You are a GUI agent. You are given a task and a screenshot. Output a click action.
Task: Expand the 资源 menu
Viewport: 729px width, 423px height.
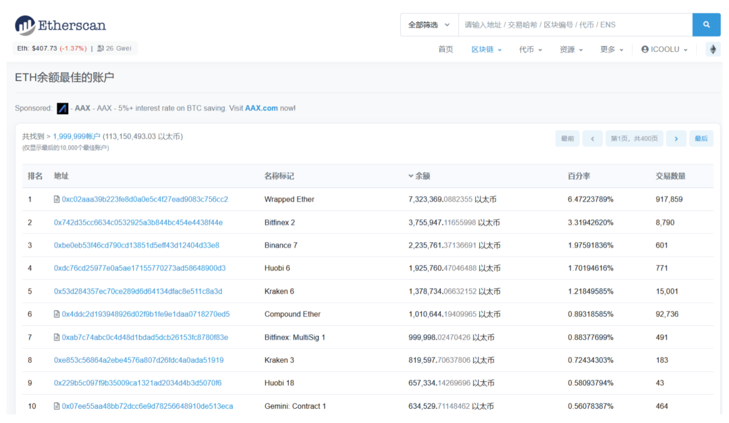pyautogui.click(x=571, y=49)
